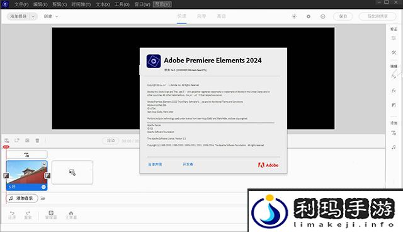Open the adjustments sliders icon in right panel

coord(394,38)
